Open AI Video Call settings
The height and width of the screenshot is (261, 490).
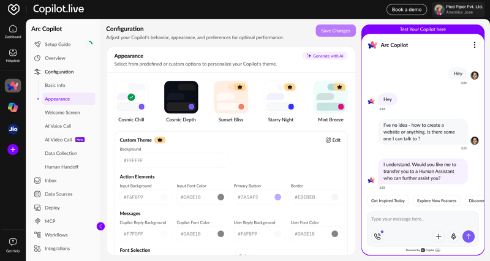click(58, 140)
